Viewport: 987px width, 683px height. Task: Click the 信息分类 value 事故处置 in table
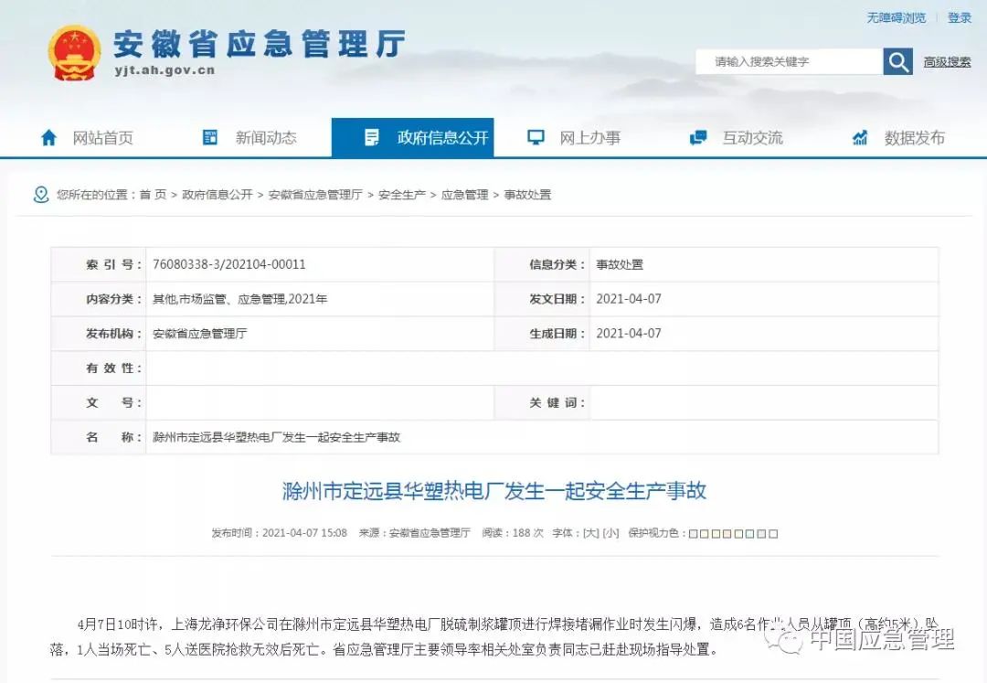point(620,264)
